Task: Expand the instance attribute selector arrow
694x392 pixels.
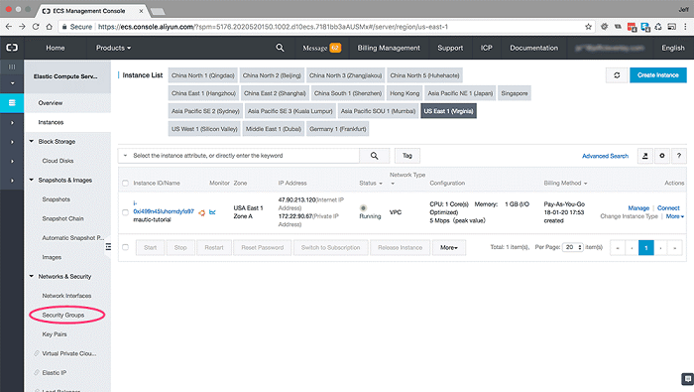Action: pyautogui.click(x=125, y=156)
